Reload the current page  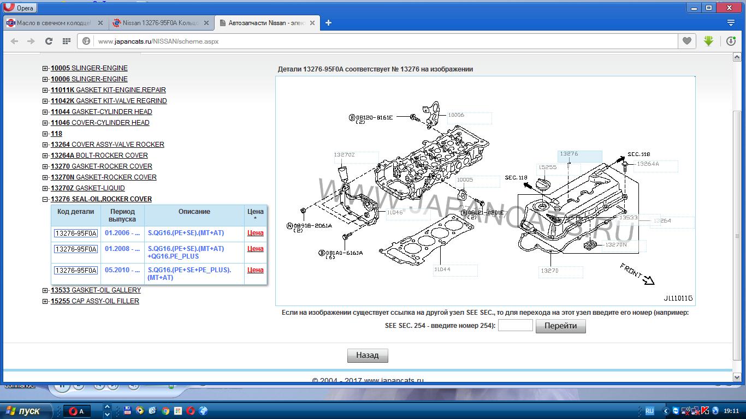49,41
